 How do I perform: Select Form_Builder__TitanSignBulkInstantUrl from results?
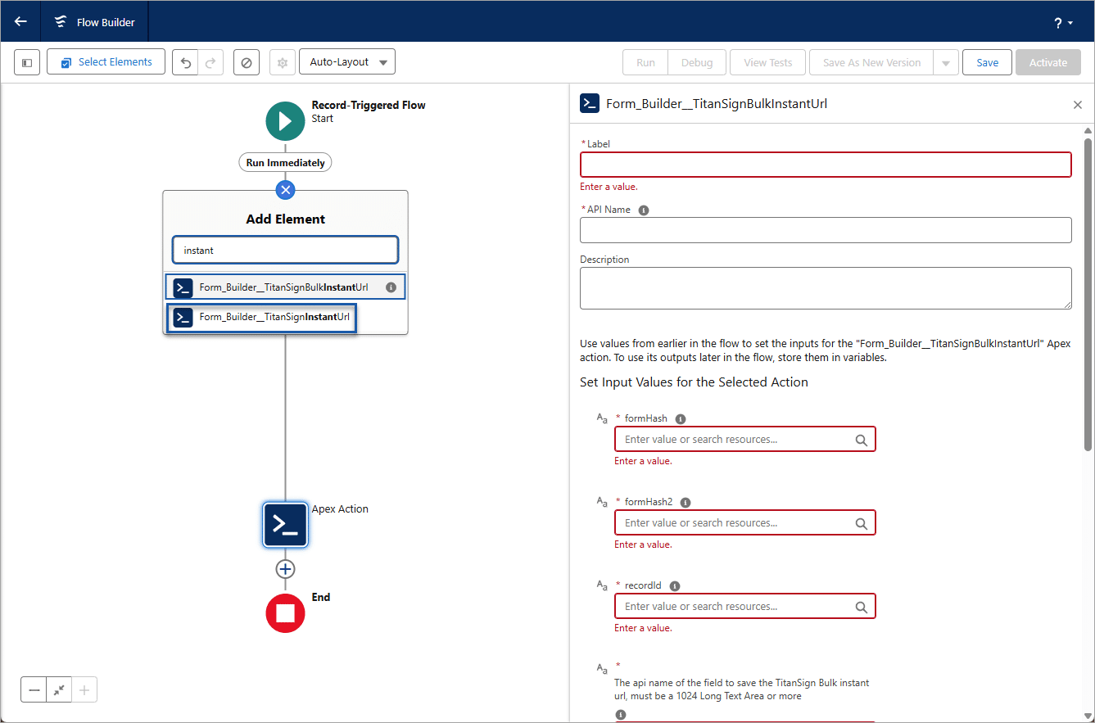pyautogui.click(x=283, y=287)
